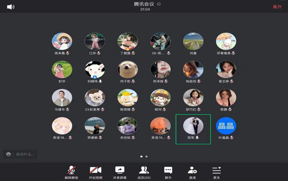
Task: Select 叶晶晶's blue avatar
Action: tap(226, 126)
